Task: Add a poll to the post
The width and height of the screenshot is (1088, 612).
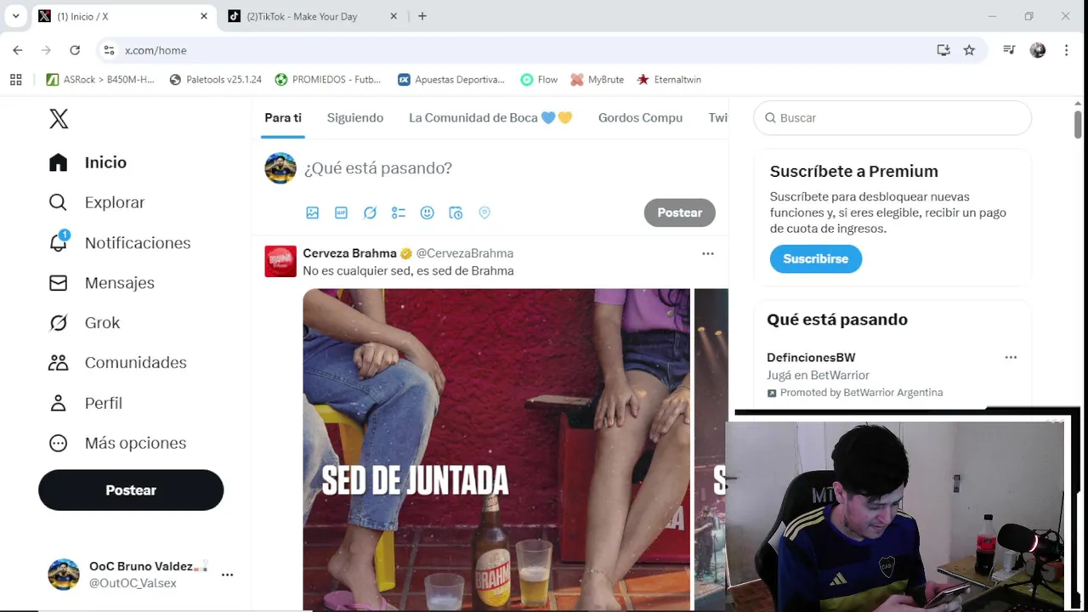Action: click(399, 213)
